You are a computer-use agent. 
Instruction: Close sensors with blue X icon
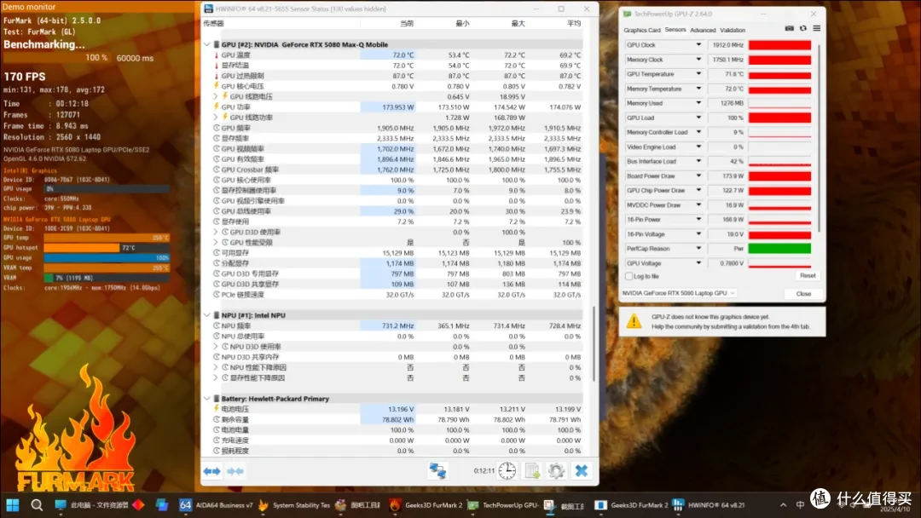click(x=581, y=470)
